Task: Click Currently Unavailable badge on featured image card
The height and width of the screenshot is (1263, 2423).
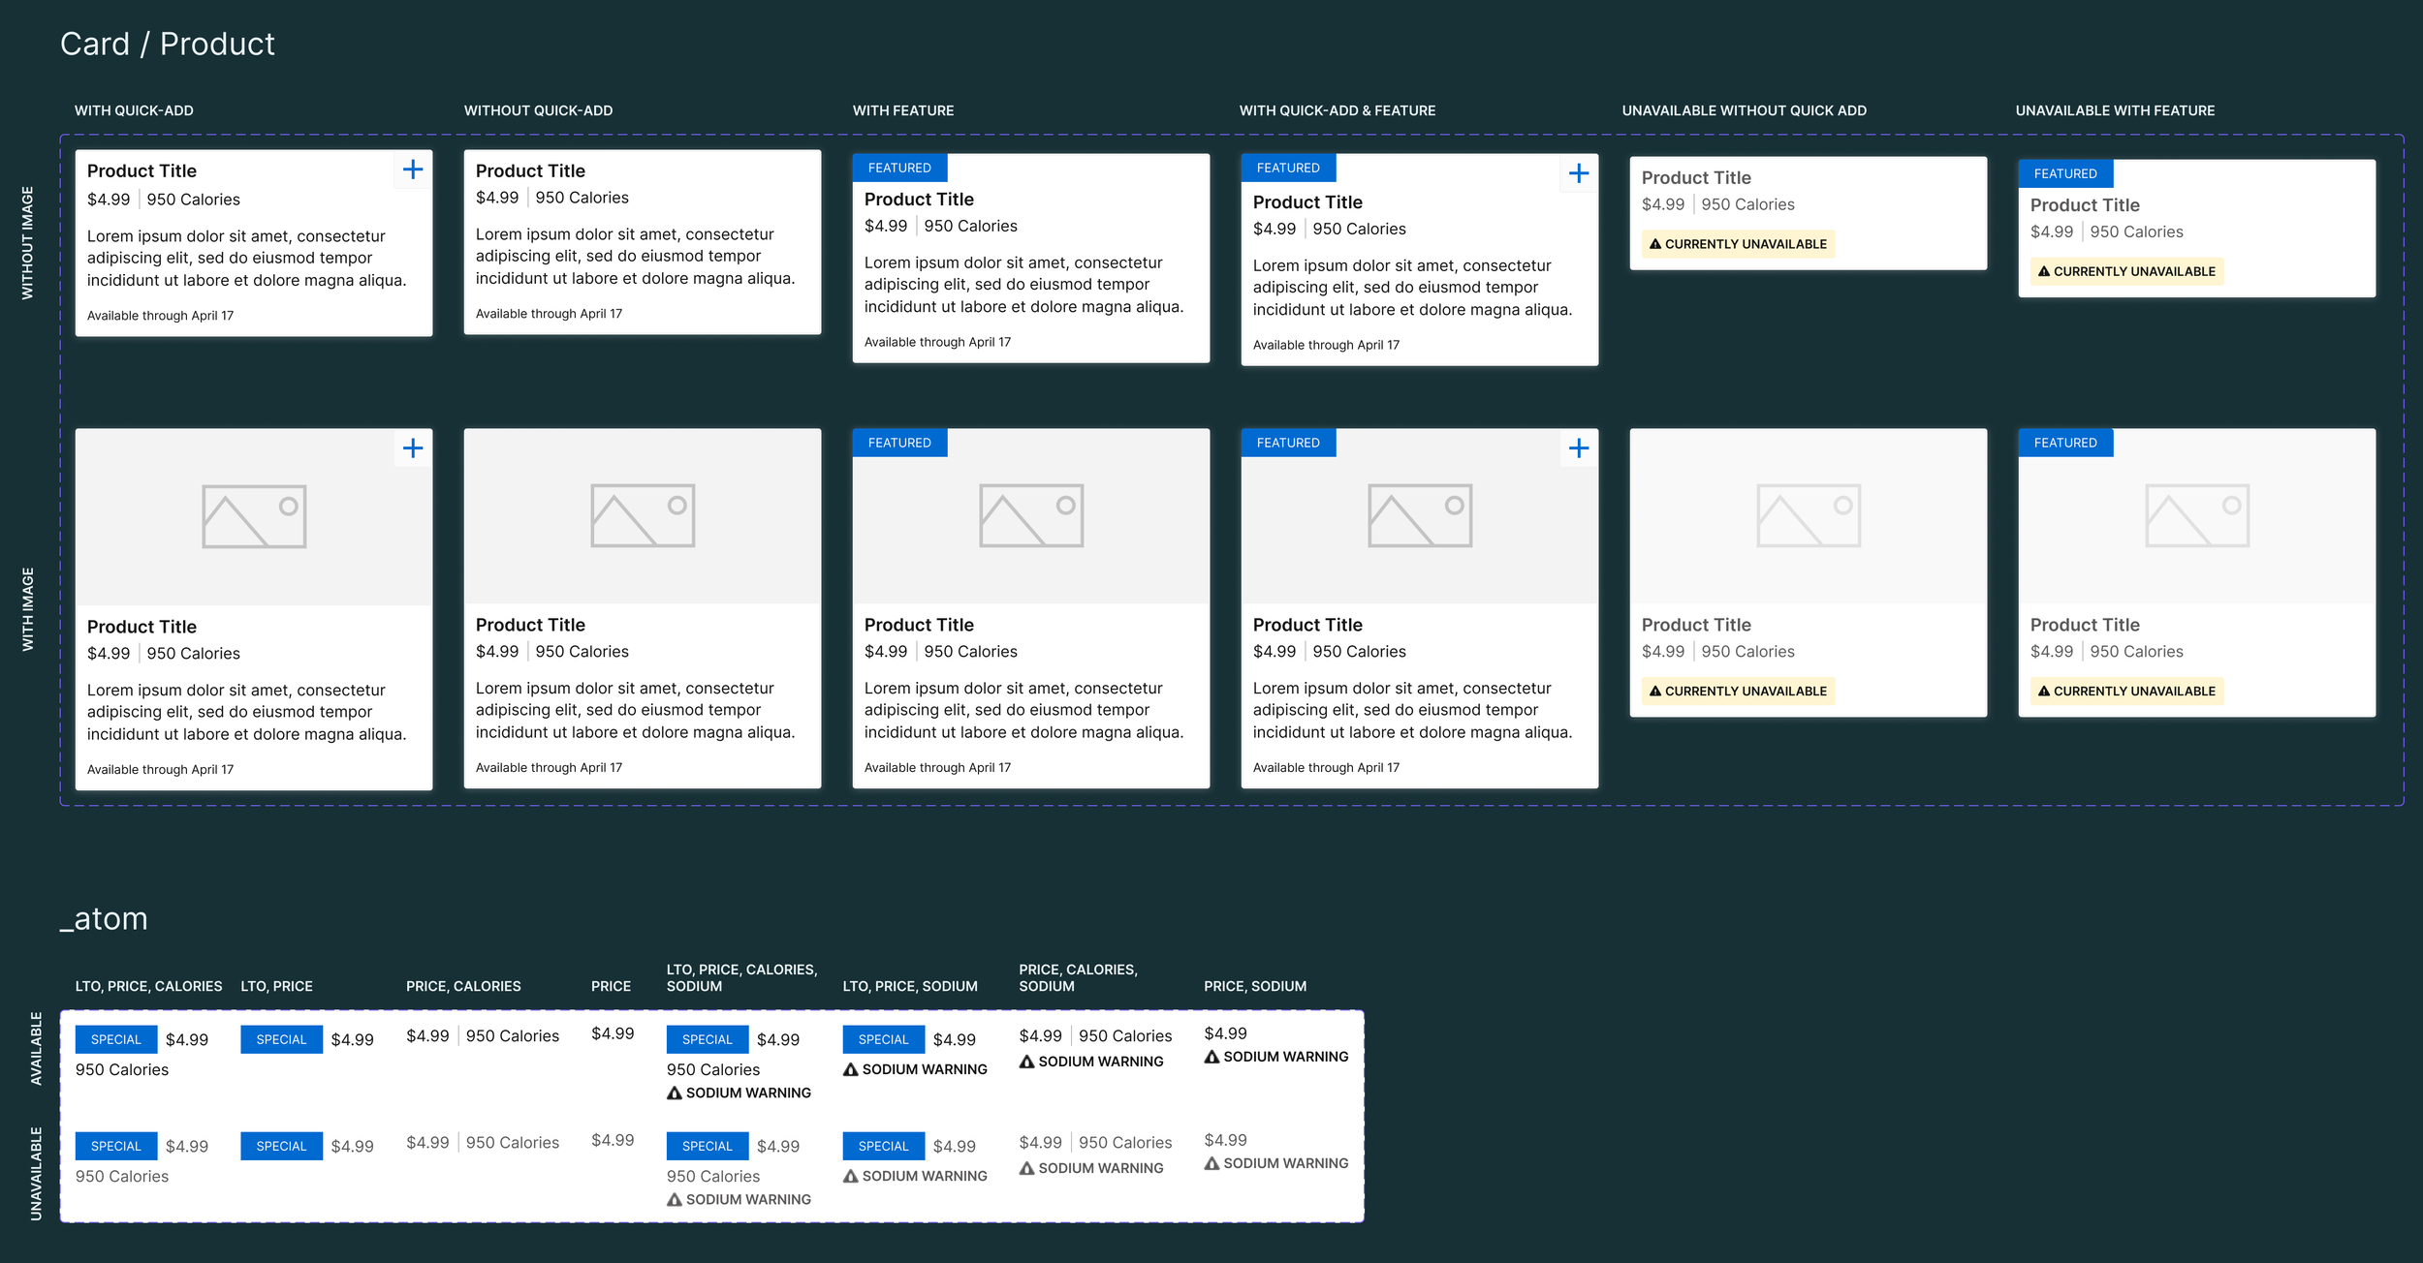Action: point(2126,691)
